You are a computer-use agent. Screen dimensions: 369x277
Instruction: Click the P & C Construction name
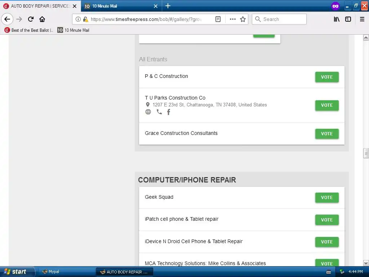(166, 76)
